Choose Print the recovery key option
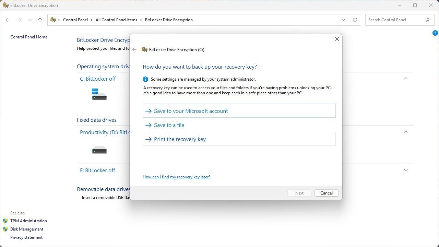439x247 pixels. (x=239, y=139)
